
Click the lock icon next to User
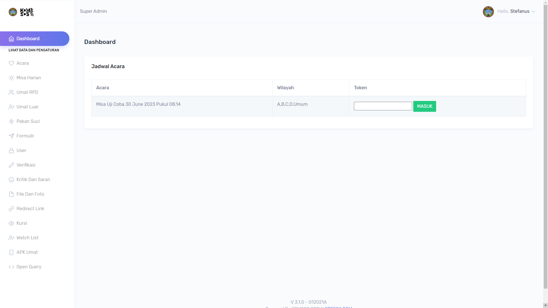[x=11, y=151]
